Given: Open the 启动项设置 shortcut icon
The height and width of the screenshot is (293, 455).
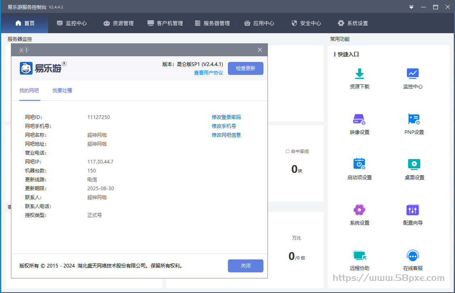Looking at the screenshot, I should click(x=359, y=164).
